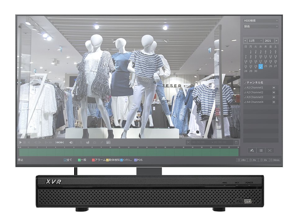Toggle the 一般 record type checkbox

coord(79,160)
